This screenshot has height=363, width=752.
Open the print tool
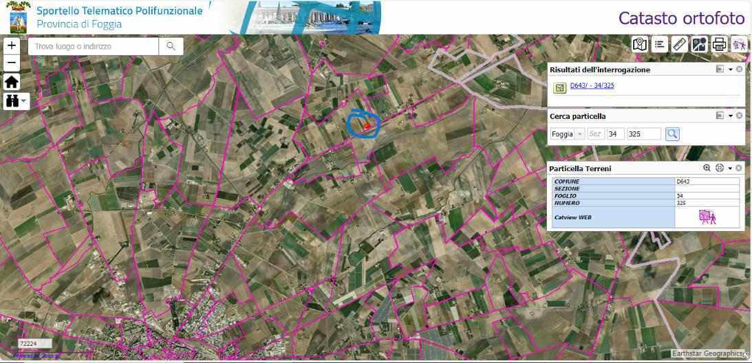720,45
